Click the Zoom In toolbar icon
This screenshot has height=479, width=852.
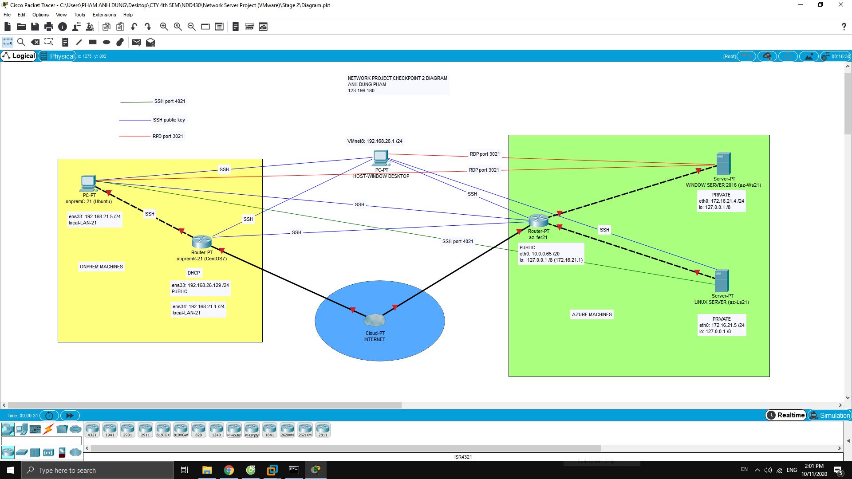[163, 27]
